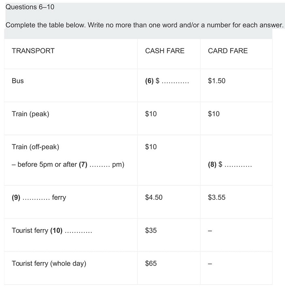Click the $35 tourist ferry cash fare
Screen dimensions: 285x290
(x=151, y=231)
